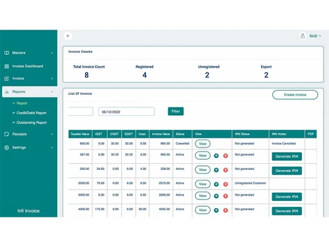Click the Total Invoice Count value 8
Image resolution: width=329 pixels, height=247 pixels.
pos(87,75)
